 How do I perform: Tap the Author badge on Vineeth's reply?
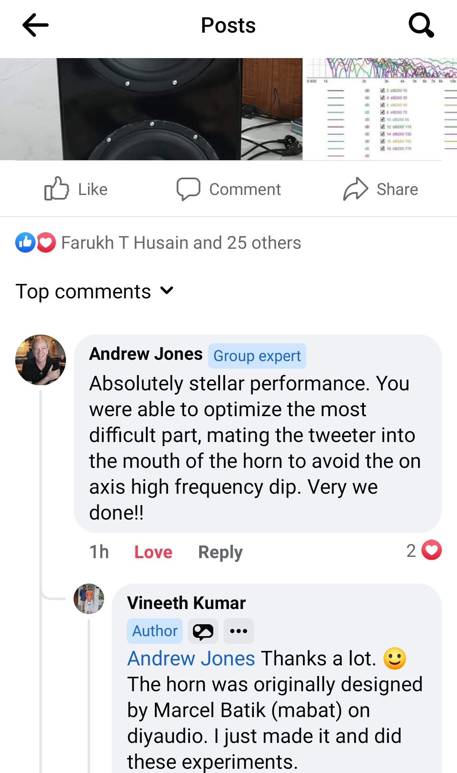point(155,631)
